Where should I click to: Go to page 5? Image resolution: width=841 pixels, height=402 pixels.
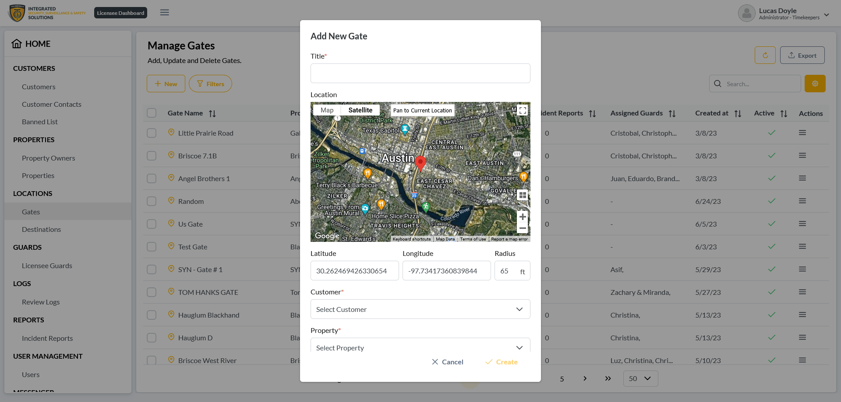[562, 379]
